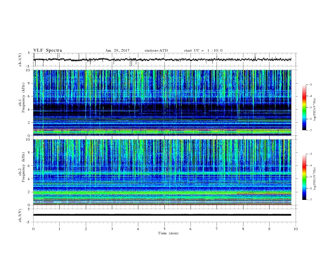Click time axis tick label "3"
Viewport: 333px width, 257px height.
[x=112, y=229]
